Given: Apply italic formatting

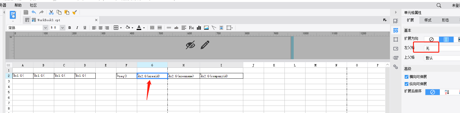Looking at the screenshot, I should [77, 28].
